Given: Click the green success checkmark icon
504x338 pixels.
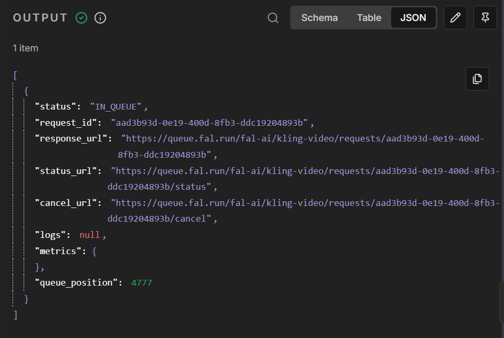Looking at the screenshot, I should (81, 18).
